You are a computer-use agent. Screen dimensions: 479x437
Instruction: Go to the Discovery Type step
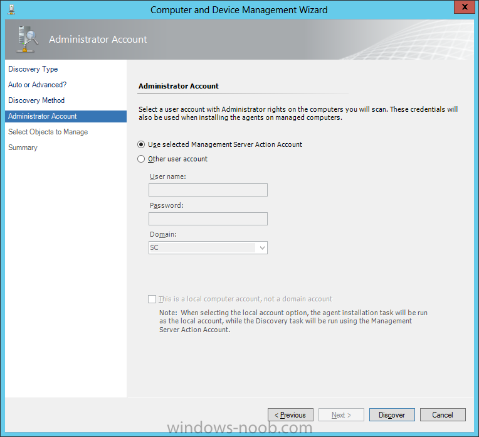(33, 69)
